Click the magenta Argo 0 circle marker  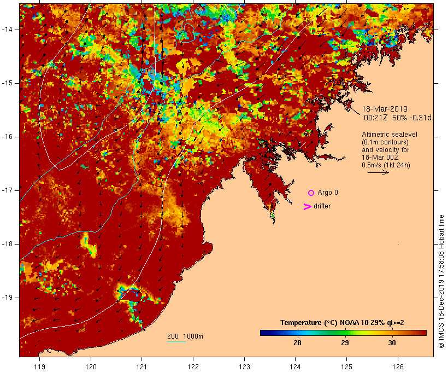pyautogui.click(x=311, y=193)
